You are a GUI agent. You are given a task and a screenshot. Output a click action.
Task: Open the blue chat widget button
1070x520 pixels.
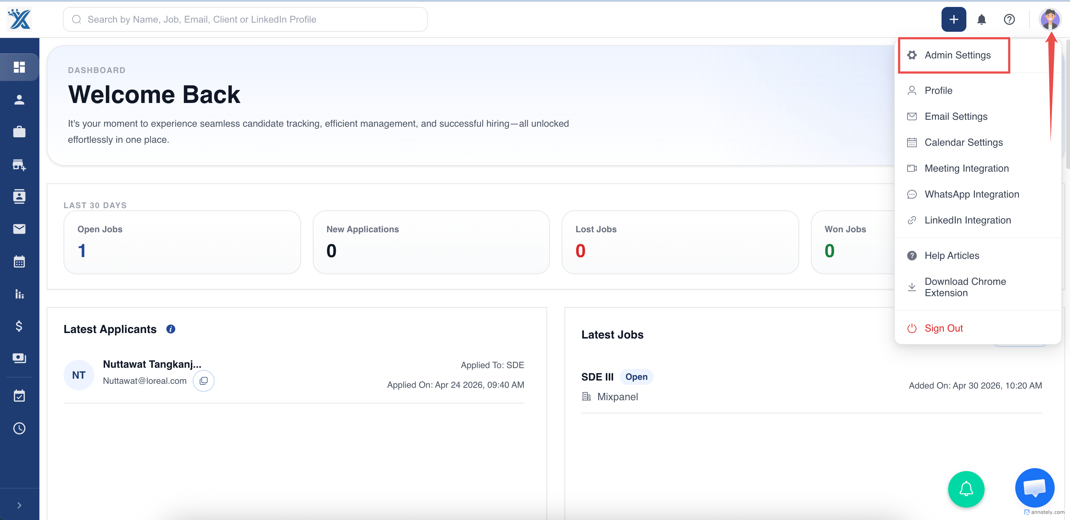click(1035, 488)
